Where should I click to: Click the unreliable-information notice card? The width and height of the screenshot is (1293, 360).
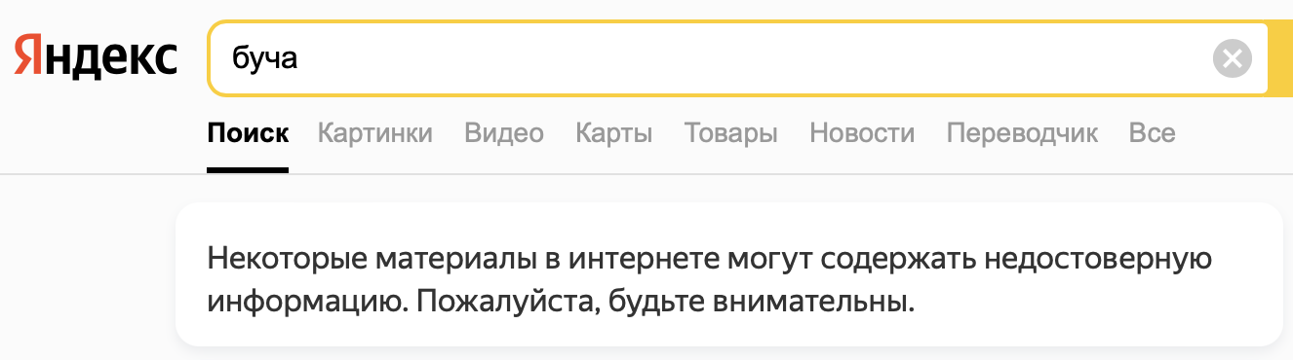[x=728, y=274]
